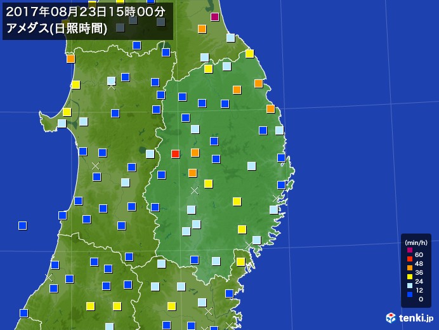Select the light blue legend swatch
Image resolution: width=439 pixels, height=330 pixels.
click(x=410, y=286)
